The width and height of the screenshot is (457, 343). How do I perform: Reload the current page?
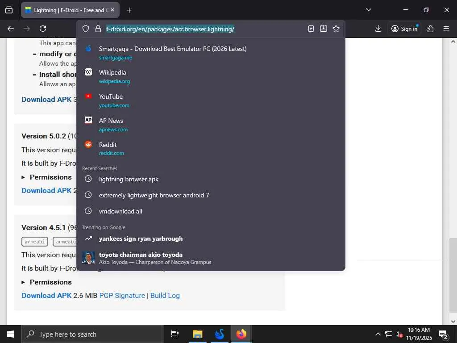(x=43, y=29)
